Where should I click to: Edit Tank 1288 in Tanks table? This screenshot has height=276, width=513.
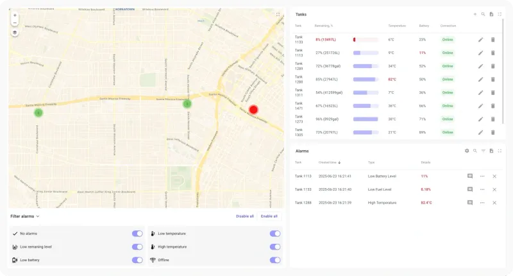click(480, 79)
